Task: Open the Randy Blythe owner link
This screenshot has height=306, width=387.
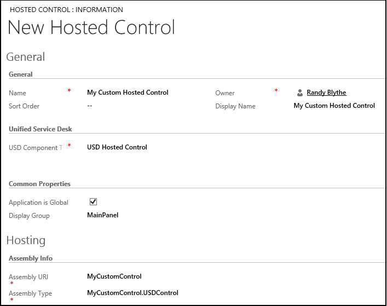Action: pos(326,93)
